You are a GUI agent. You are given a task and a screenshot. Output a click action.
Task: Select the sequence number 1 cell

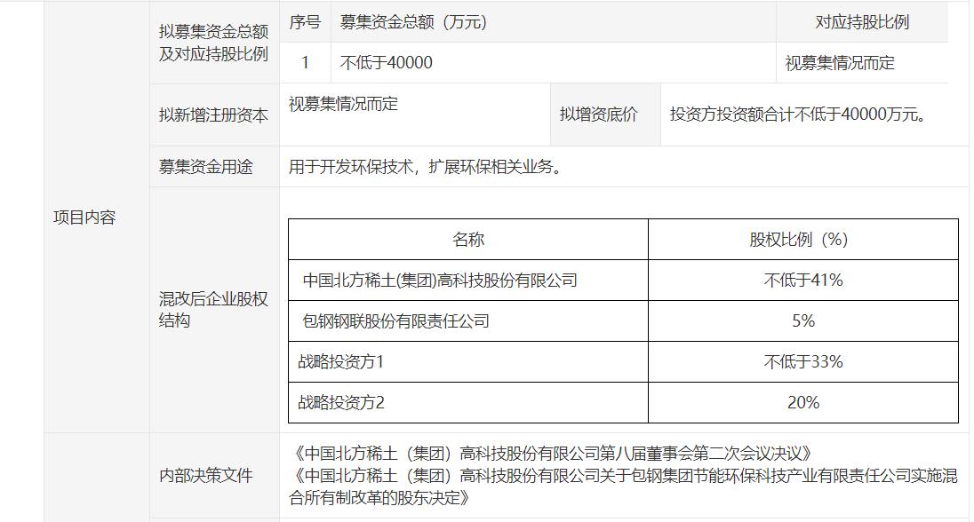click(305, 63)
